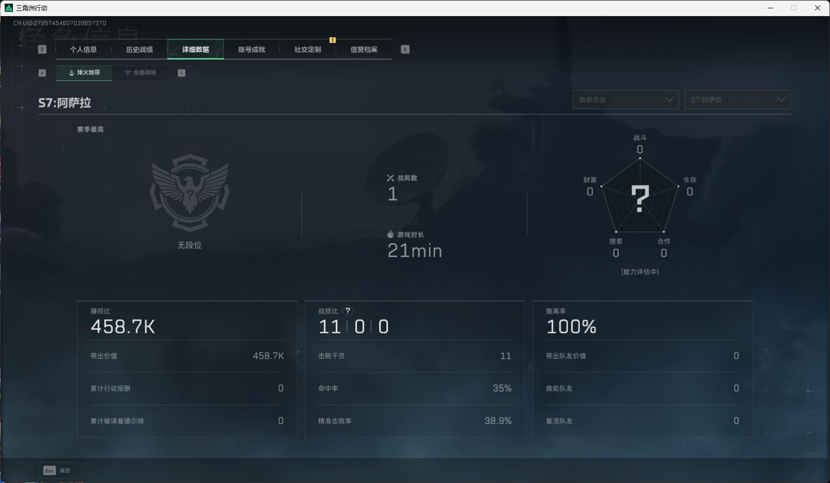Open the 历史战绩 tab

tap(139, 49)
